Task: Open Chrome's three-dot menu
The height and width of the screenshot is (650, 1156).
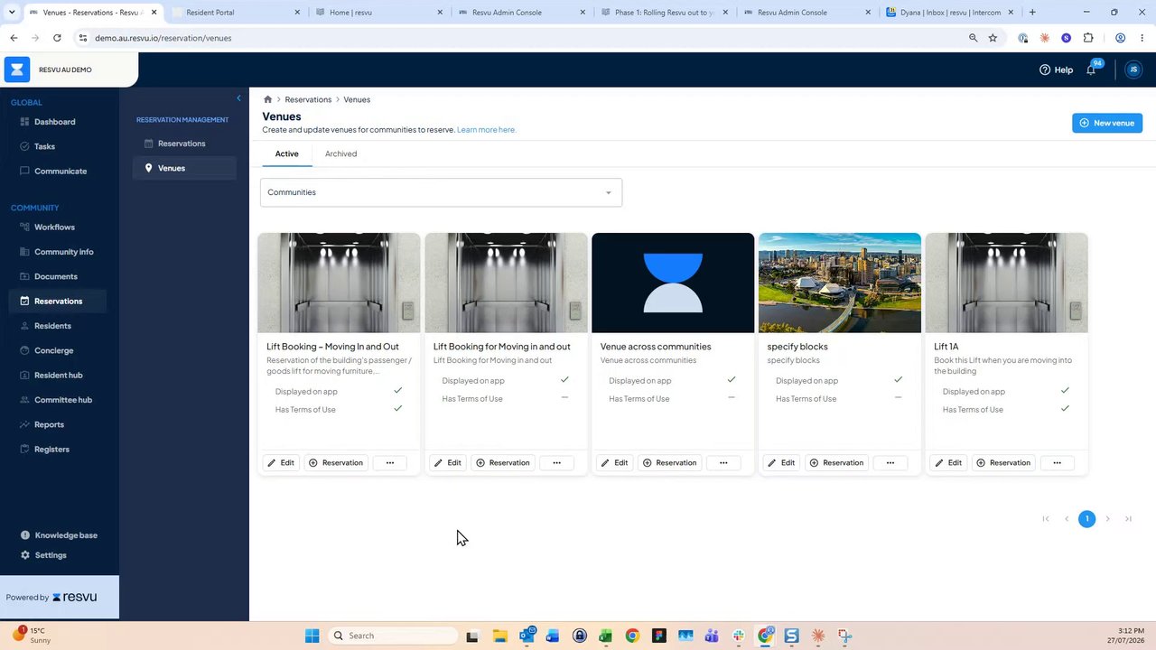Action: [x=1142, y=38]
